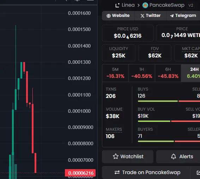Click the BUYERS count 71
Image resolution: width=200 pixels, height=179 pixels.
click(140, 136)
